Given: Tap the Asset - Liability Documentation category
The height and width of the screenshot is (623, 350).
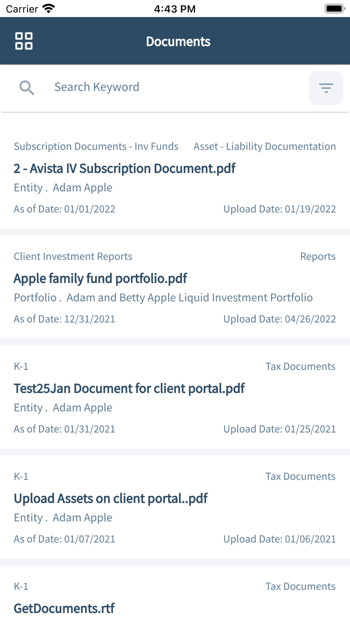Looking at the screenshot, I should pos(264,147).
